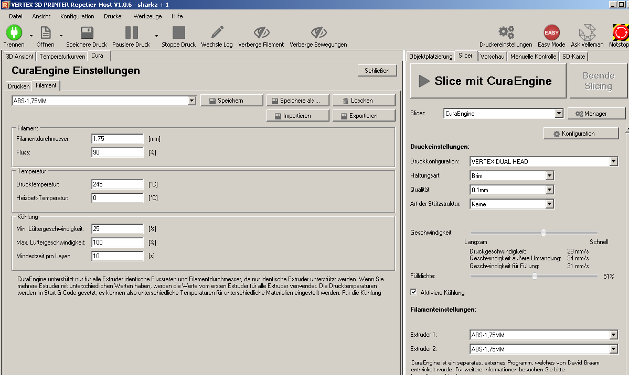The height and width of the screenshot is (375, 629).
Task: Click the Konfiguration gear button
Action: click(x=581, y=134)
